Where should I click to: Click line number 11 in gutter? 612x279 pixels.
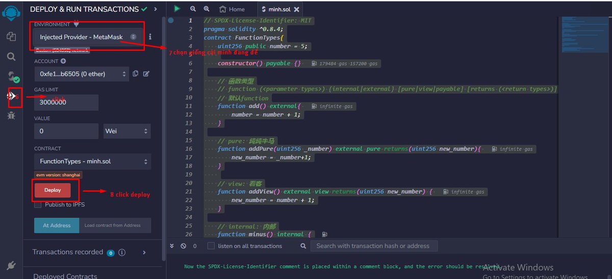[x=189, y=106]
